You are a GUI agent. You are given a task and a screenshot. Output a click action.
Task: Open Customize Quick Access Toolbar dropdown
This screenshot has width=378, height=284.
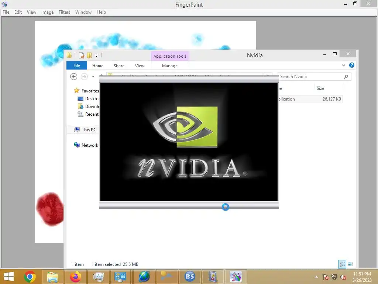(x=96, y=56)
